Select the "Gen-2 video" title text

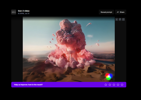(24, 11)
